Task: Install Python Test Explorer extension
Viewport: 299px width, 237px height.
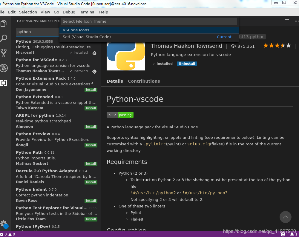Action: 91,219
